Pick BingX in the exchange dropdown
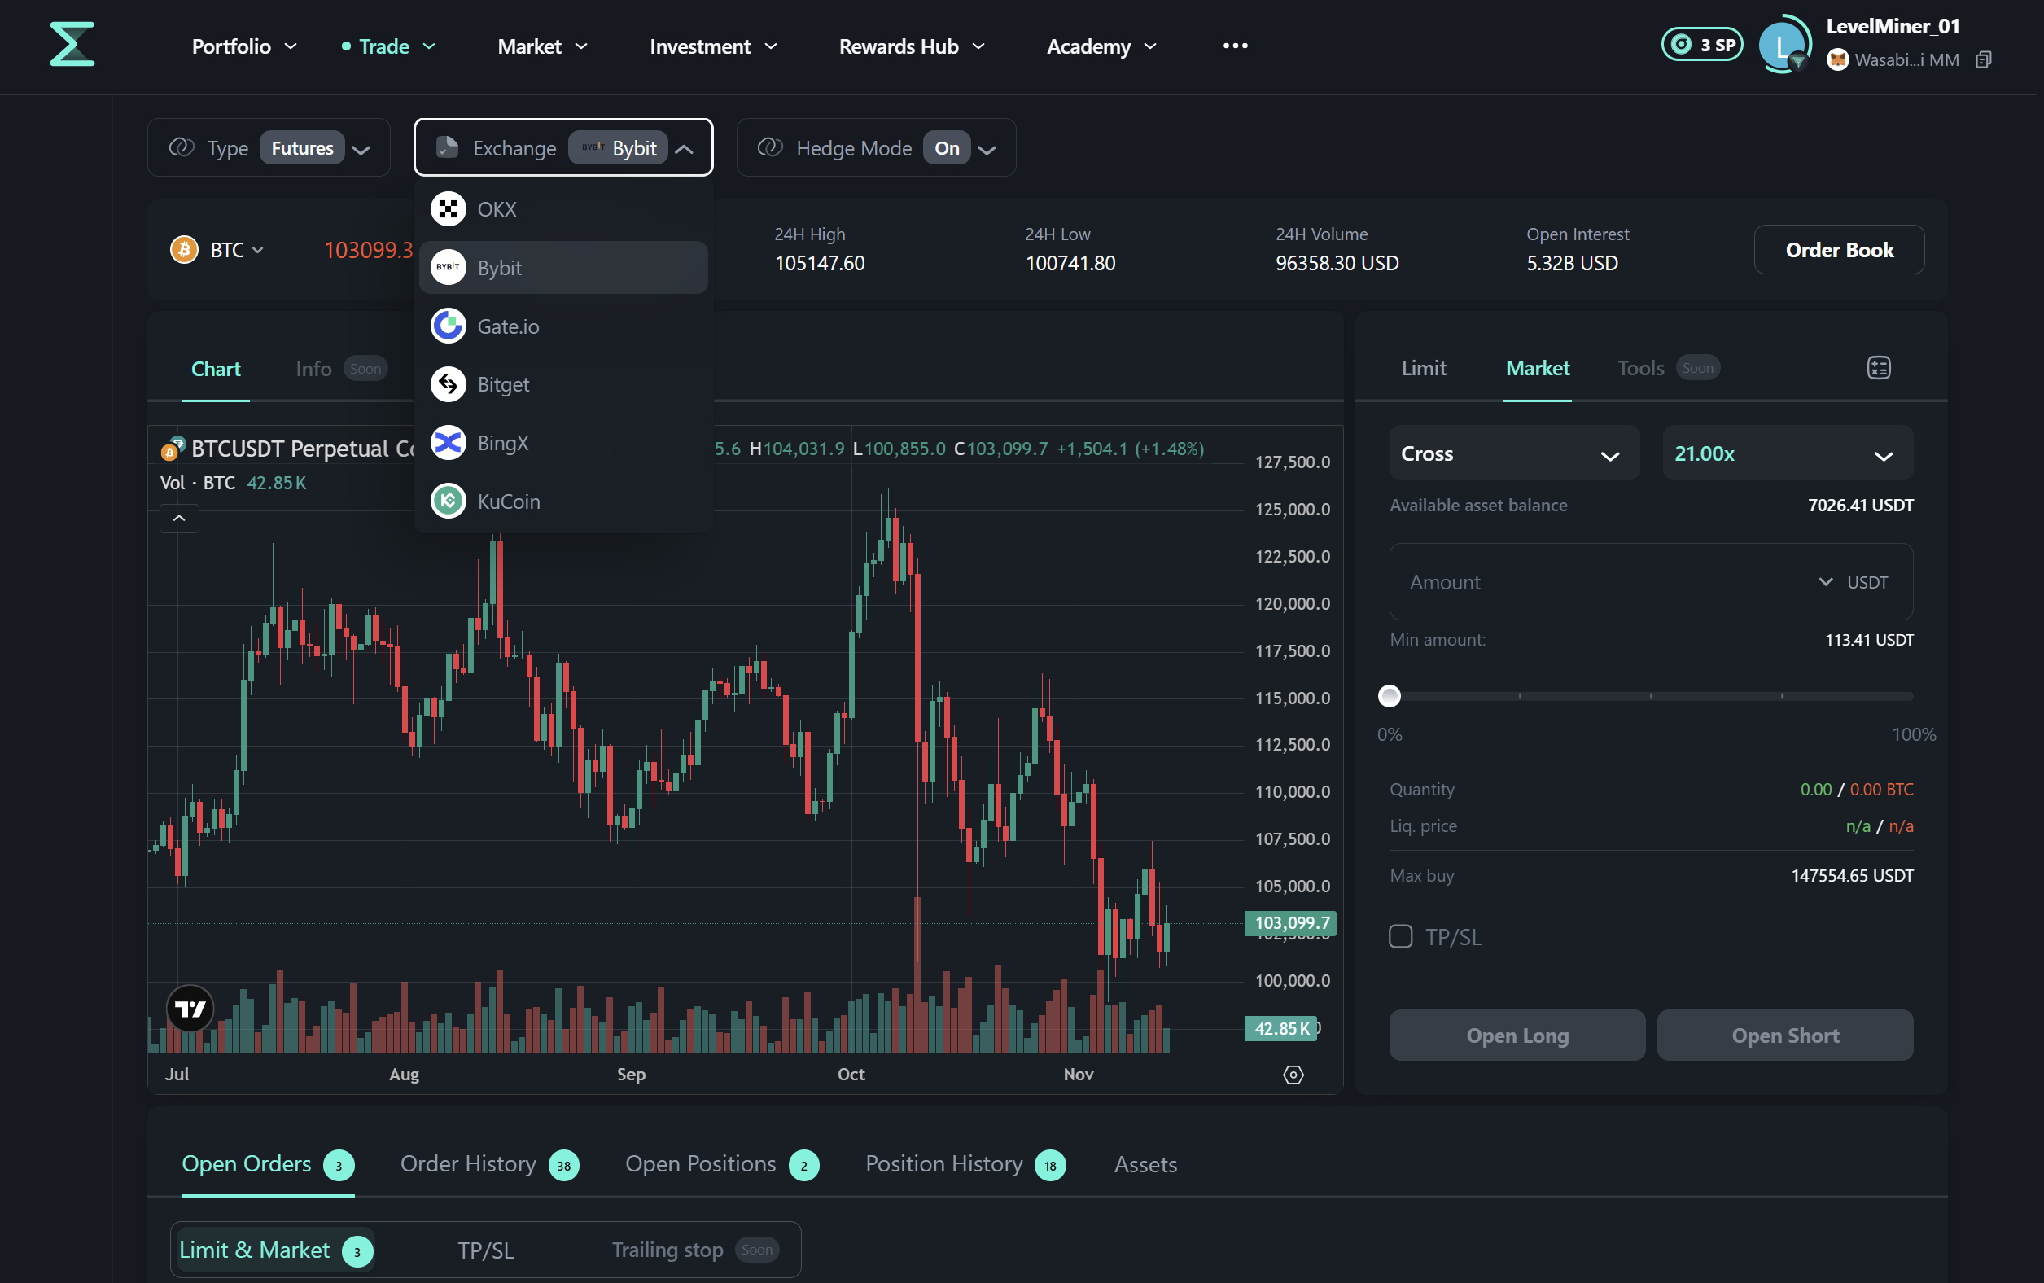 pyautogui.click(x=563, y=443)
